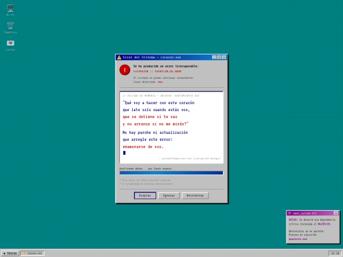Open the Inicio start menu
This screenshot has width=343, height=257.
pos(10,253)
